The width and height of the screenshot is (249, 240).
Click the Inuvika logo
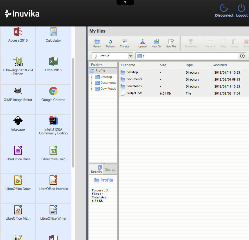pyautogui.click(x=22, y=14)
